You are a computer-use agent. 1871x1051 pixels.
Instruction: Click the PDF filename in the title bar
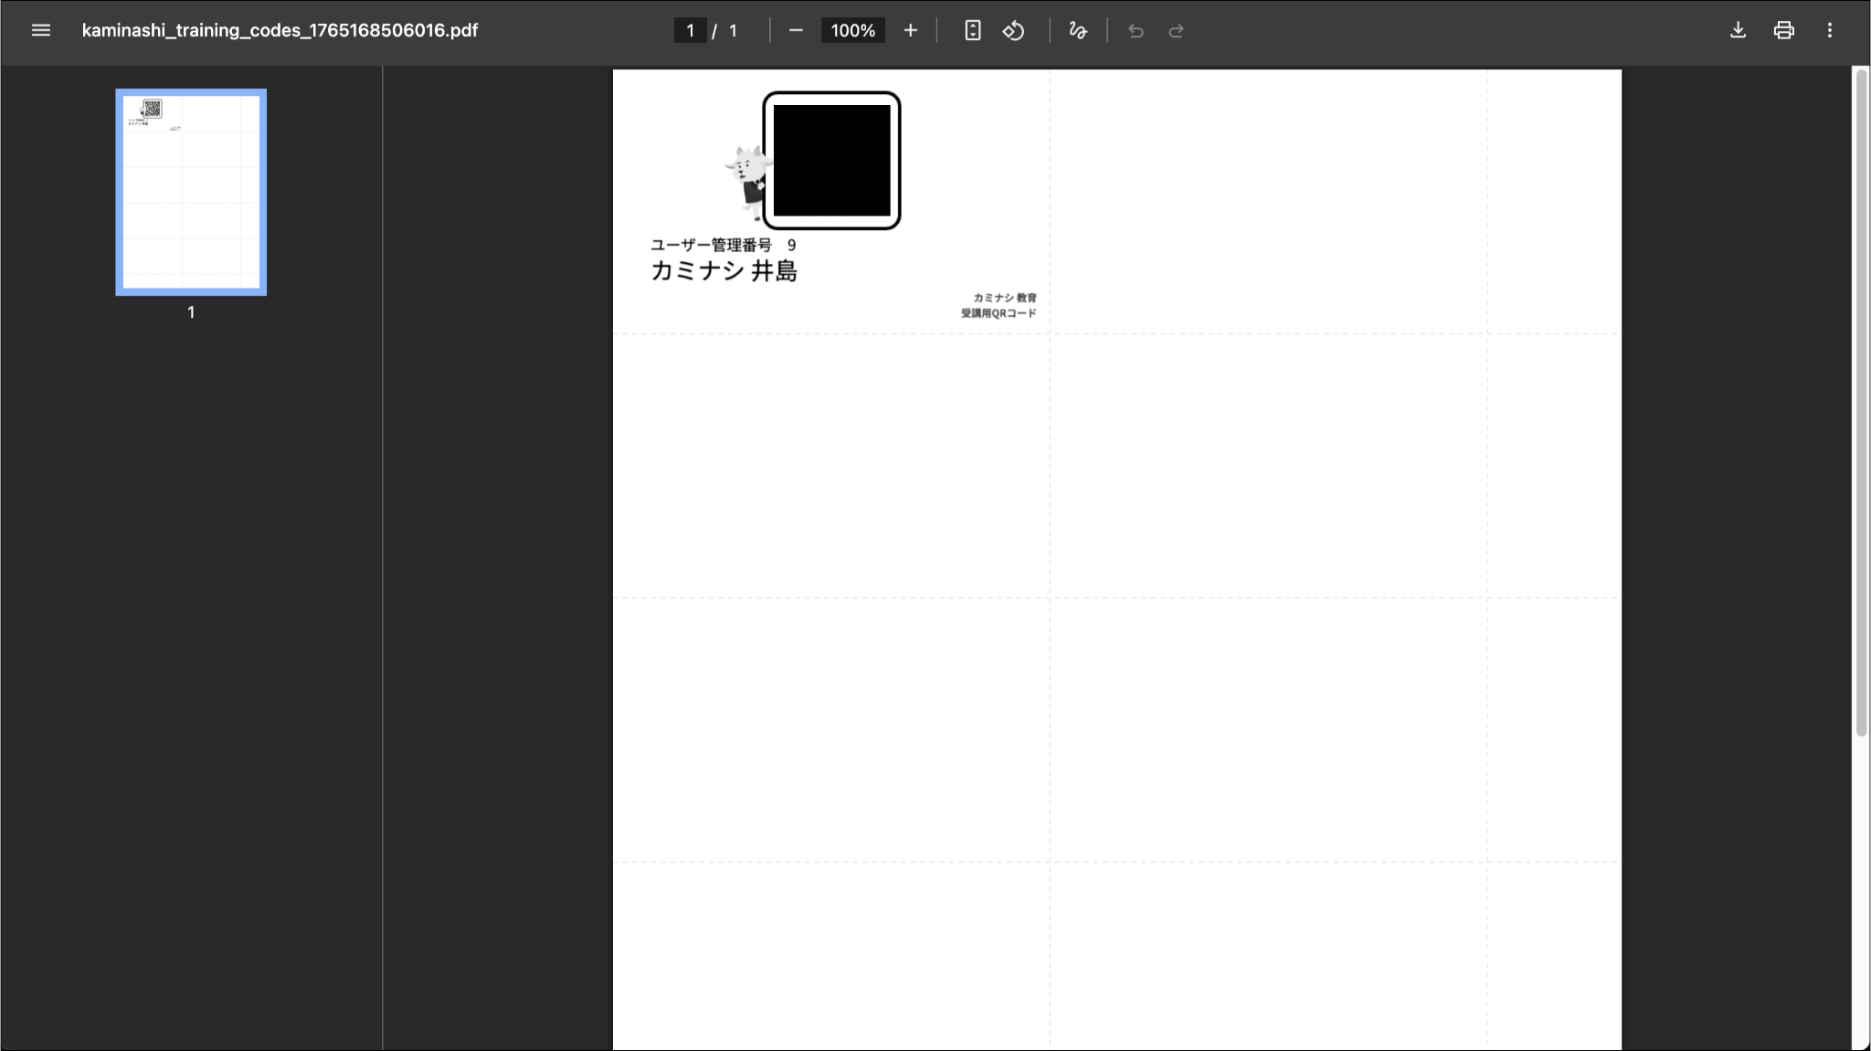[280, 30]
